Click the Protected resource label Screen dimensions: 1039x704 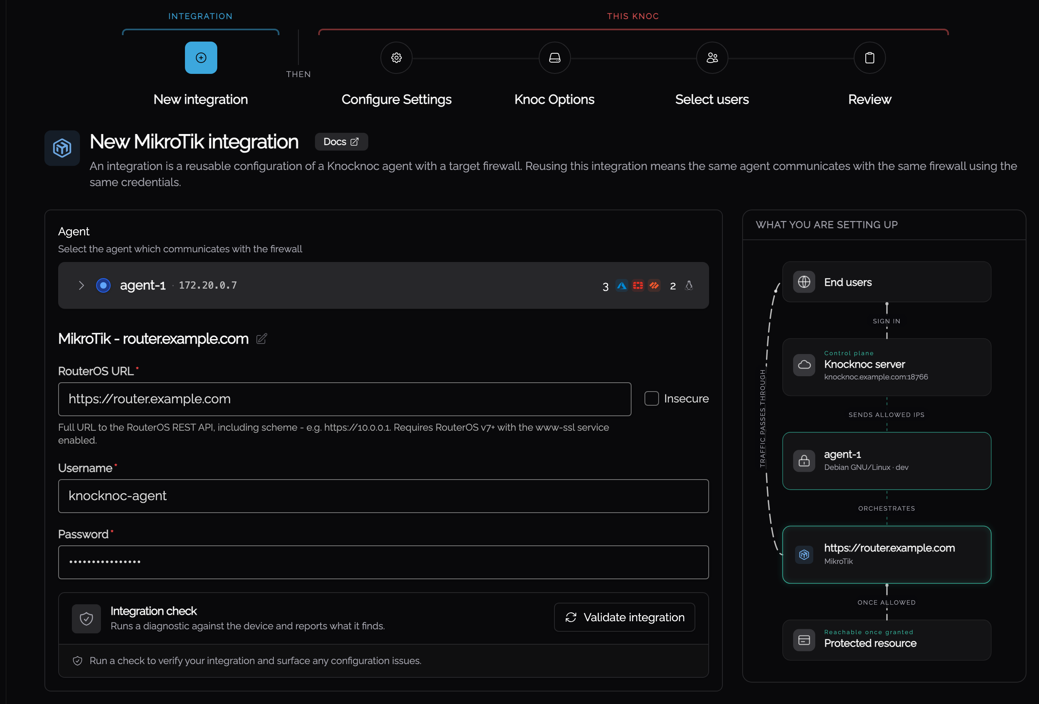pyautogui.click(x=870, y=643)
